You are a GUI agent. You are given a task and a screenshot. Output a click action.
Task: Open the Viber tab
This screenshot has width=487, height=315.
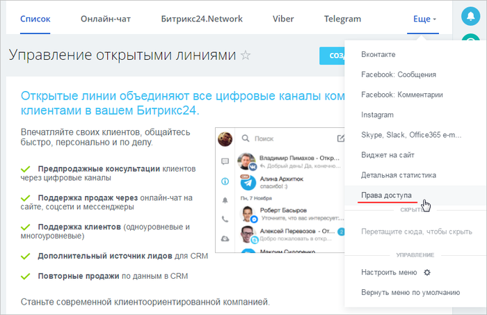283,19
